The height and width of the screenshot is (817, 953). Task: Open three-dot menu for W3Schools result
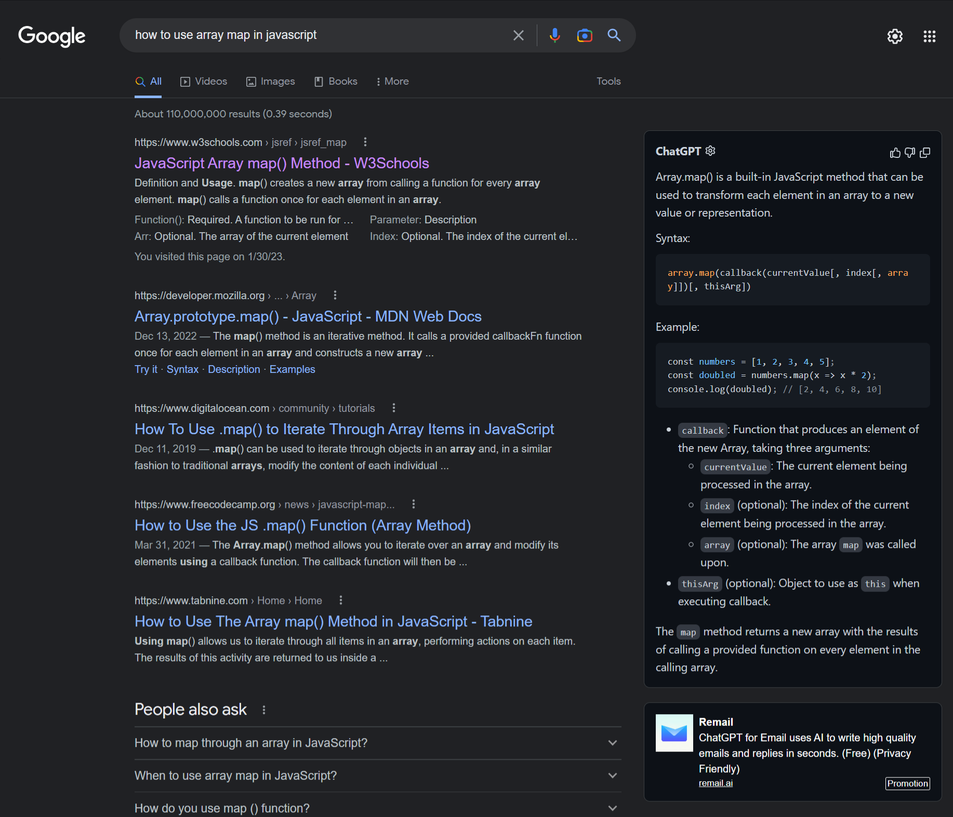(x=365, y=142)
